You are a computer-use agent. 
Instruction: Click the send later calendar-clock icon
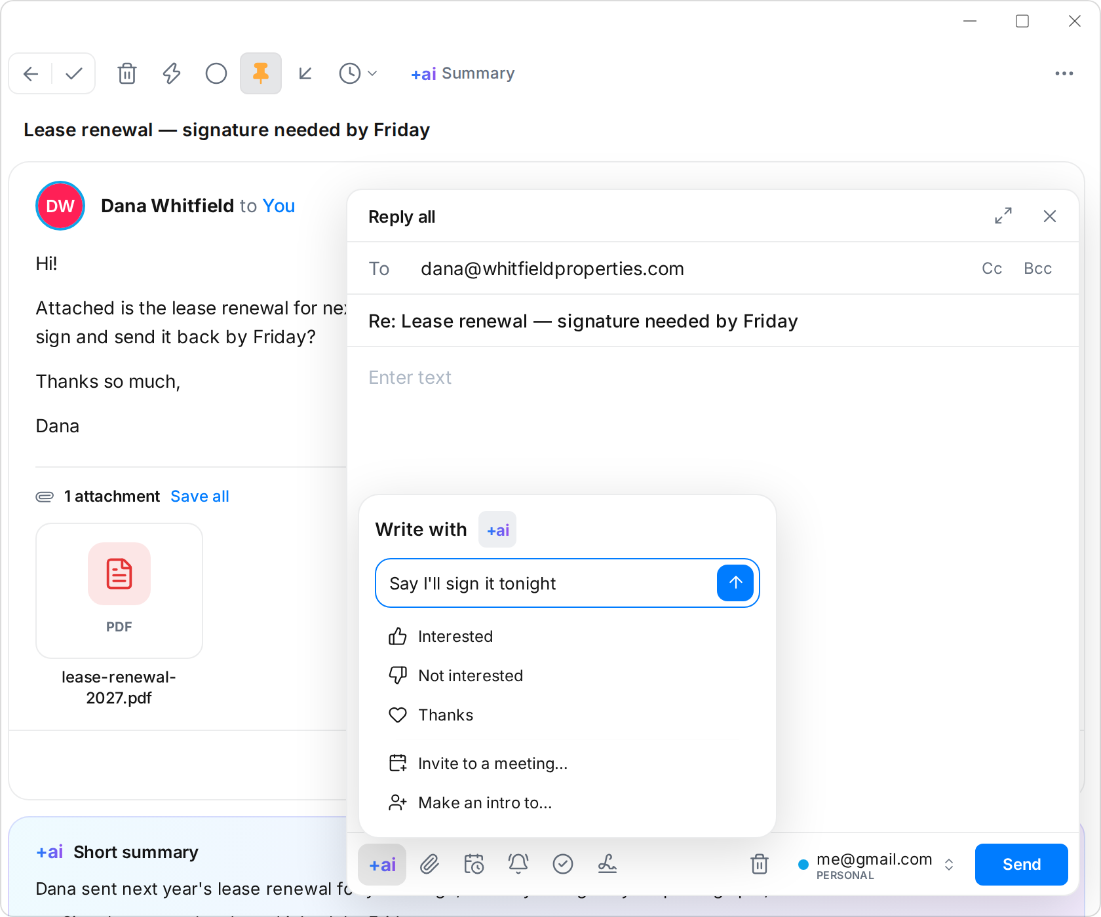coord(474,865)
